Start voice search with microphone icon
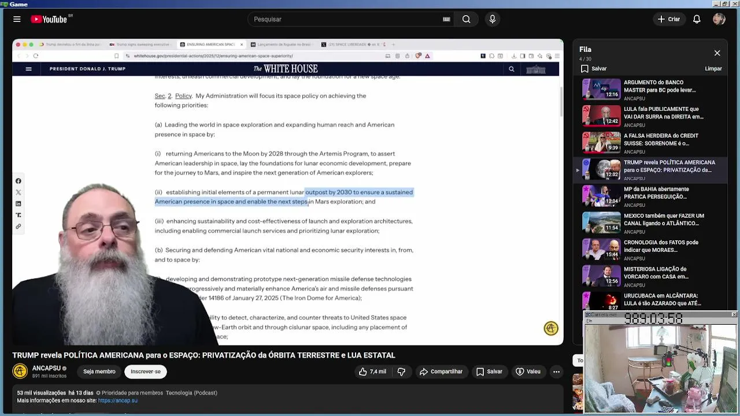This screenshot has width=740, height=416. 493,19
